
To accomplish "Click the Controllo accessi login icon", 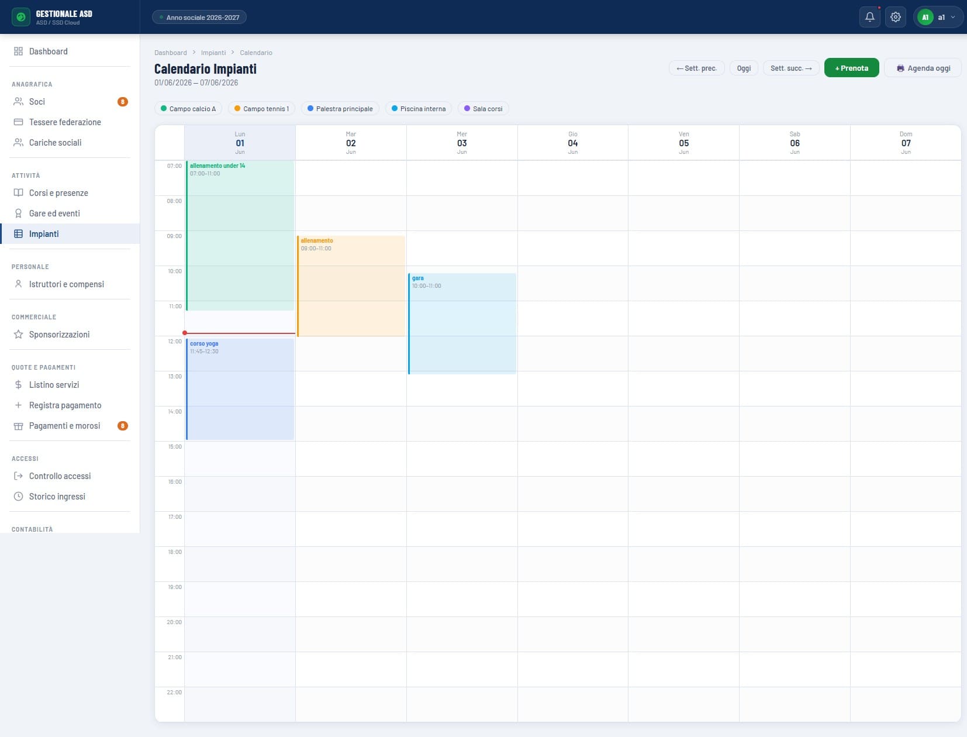I will 18,476.
